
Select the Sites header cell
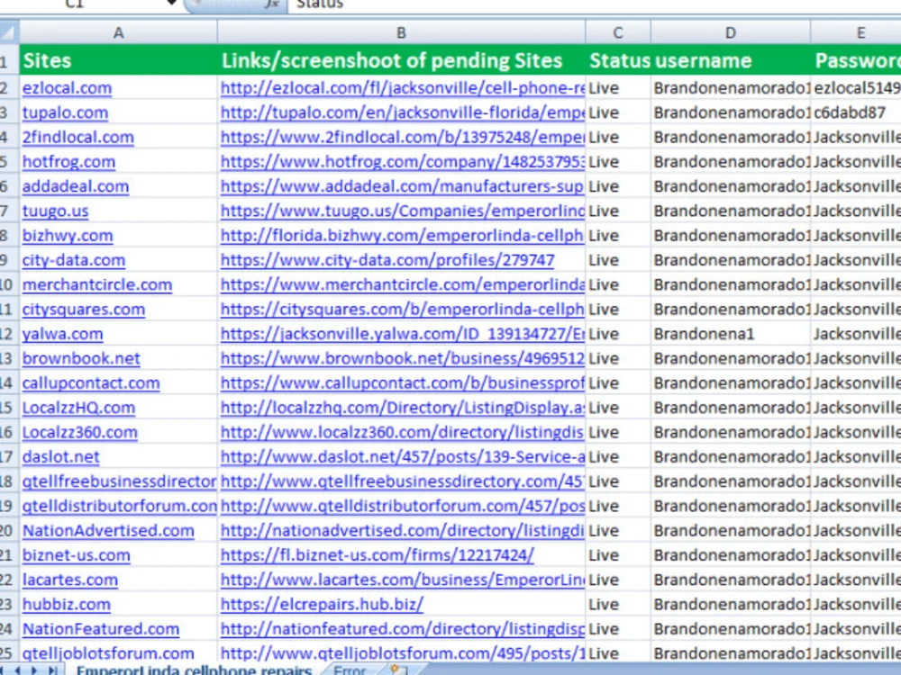tap(118, 60)
